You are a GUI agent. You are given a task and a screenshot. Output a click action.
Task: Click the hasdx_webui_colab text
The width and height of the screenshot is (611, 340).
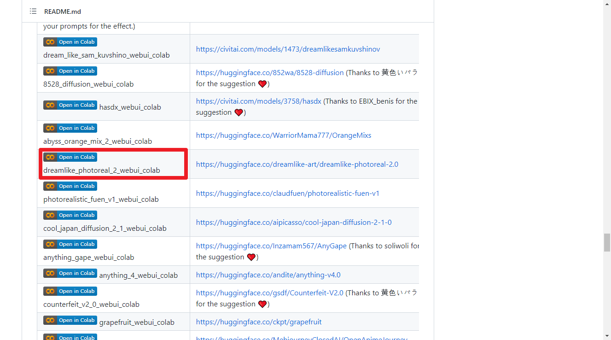(130, 107)
